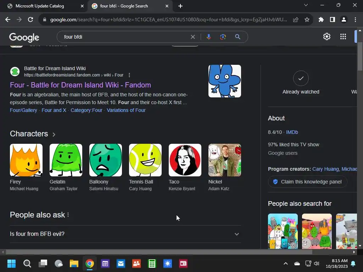Open File Explorer from the taskbar
This screenshot has height=272, width=363.
click(74, 263)
